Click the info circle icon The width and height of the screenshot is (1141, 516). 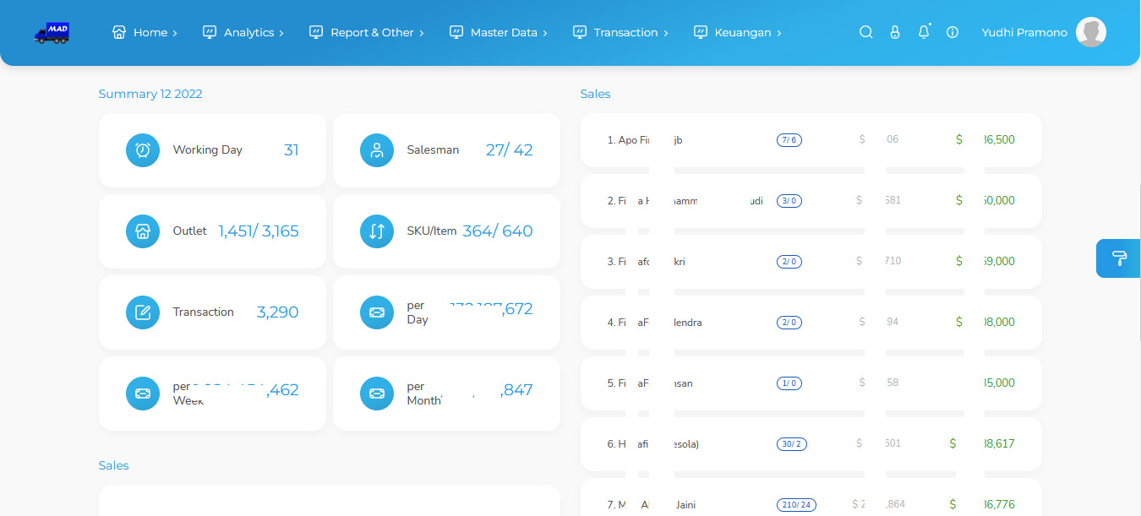point(953,32)
